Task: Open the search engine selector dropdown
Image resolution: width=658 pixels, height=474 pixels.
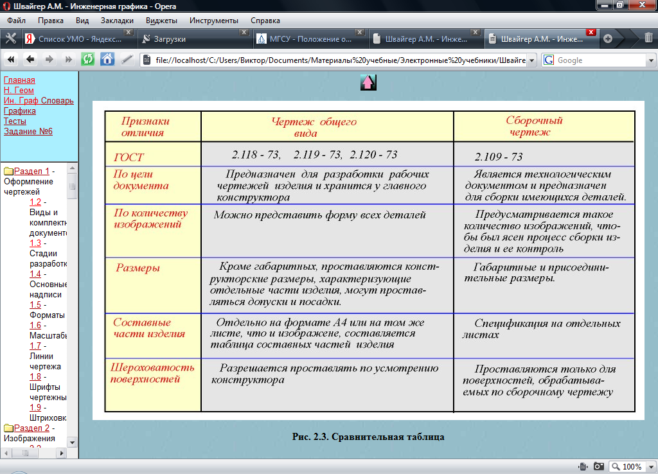Action: 651,60
